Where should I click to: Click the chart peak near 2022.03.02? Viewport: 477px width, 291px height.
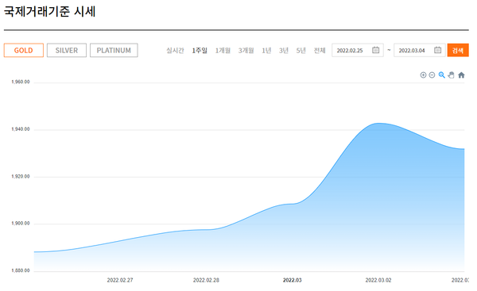click(378, 124)
